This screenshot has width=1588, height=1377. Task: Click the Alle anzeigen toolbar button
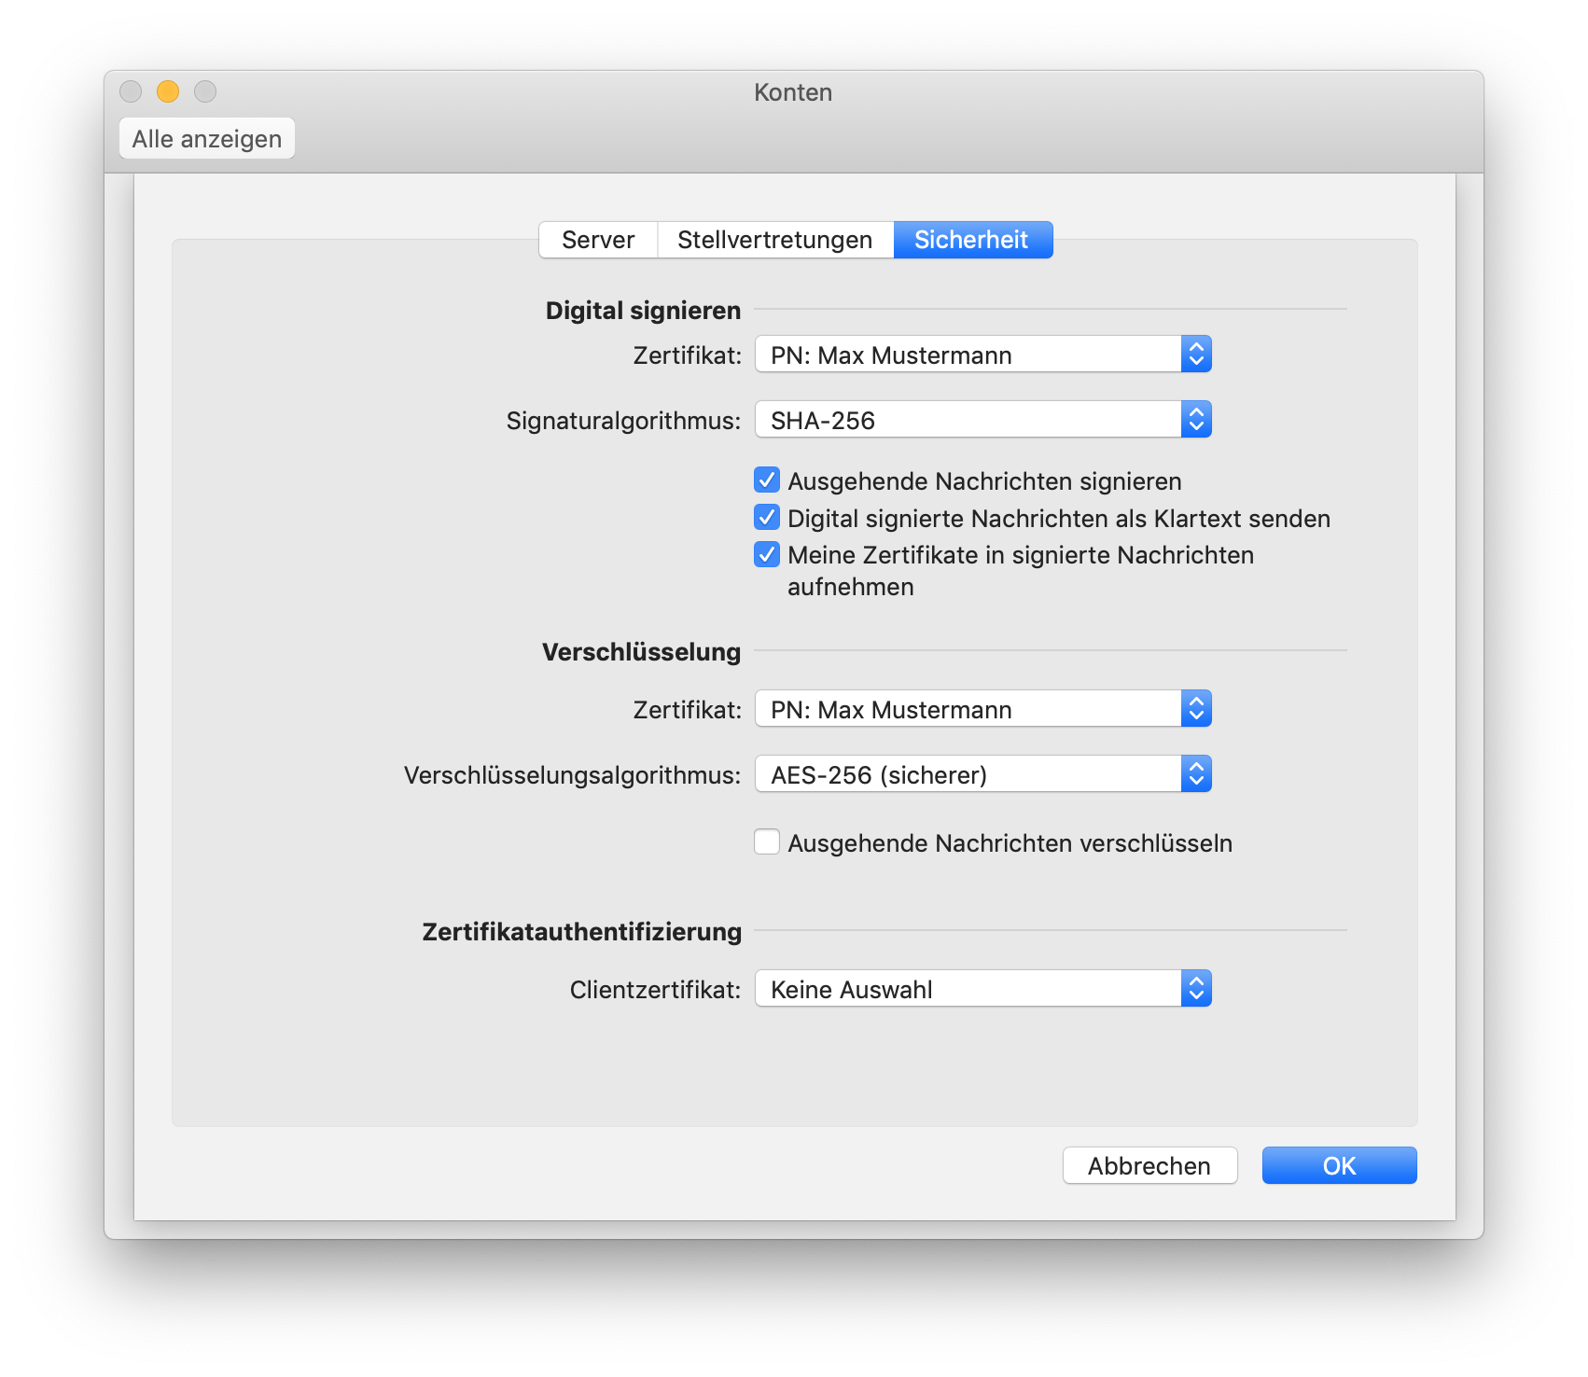pos(207,139)
